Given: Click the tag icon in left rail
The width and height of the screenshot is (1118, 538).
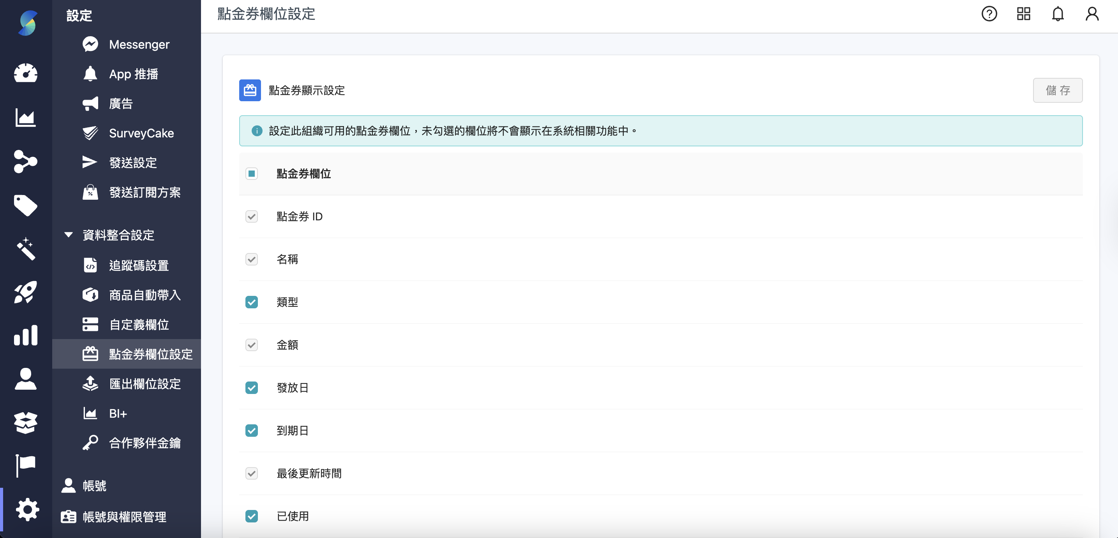Looking at the screenshot, I should [26, 205].
